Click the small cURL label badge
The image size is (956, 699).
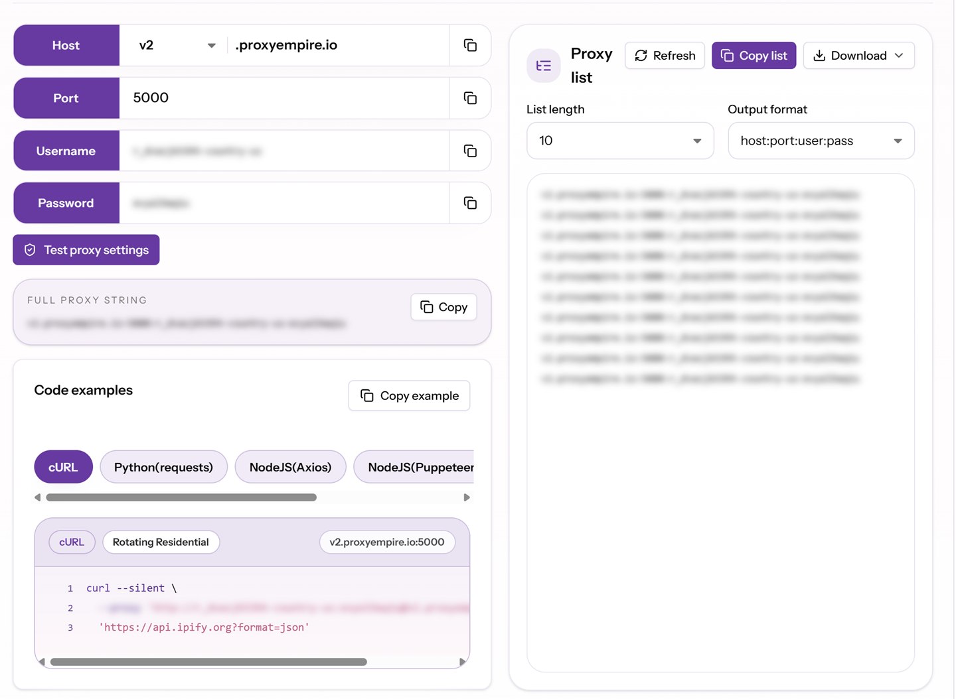pyautogui.click(x=72, y=542)
